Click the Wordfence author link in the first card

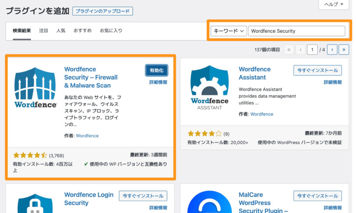coord(87,136)
